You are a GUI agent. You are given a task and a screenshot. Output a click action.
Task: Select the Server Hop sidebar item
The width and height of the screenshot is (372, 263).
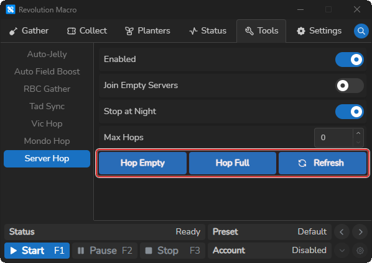click(x=47, y=159)
